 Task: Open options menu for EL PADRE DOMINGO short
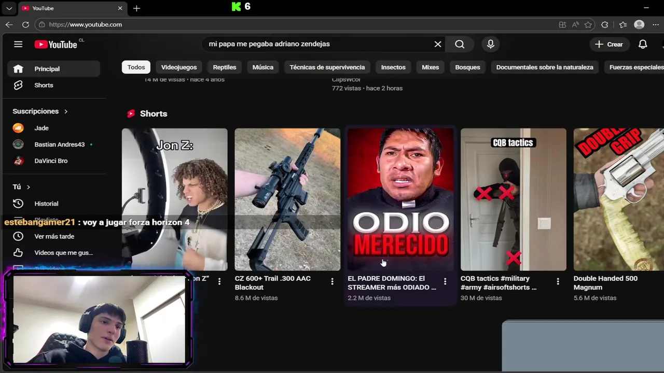pos(445,281)
